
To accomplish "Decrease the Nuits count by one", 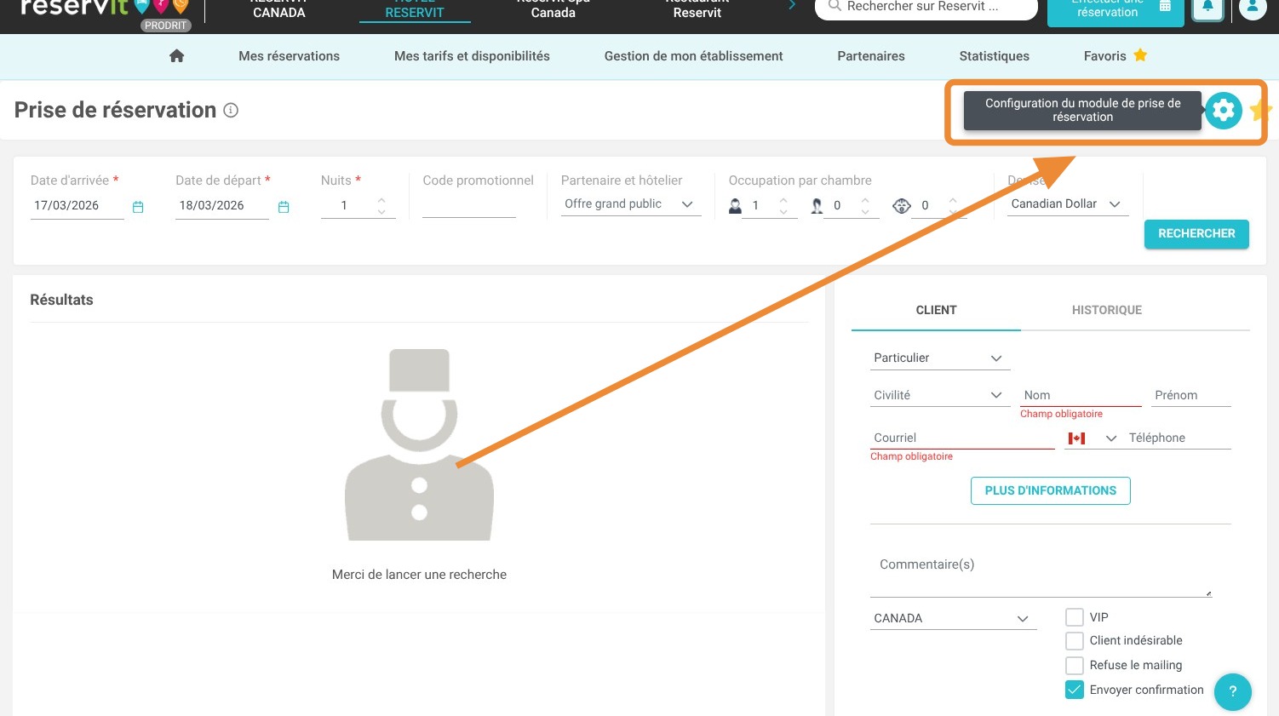I will click(x=381, y=211).
